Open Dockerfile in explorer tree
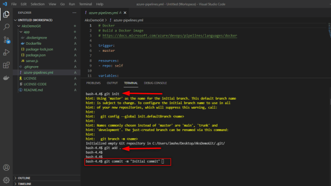The height and width of the screenshot is (186, 331). click(x=33, y=43)
